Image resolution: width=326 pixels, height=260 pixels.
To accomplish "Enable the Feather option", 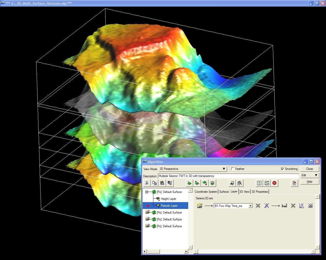I will pos(233,169).
